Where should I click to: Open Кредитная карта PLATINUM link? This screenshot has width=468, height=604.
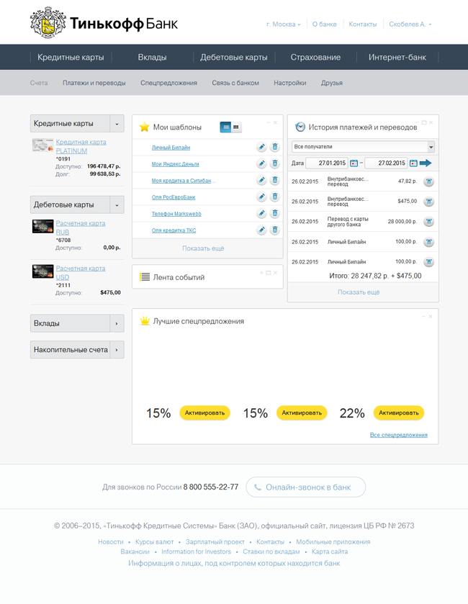[x=81, y=146]
